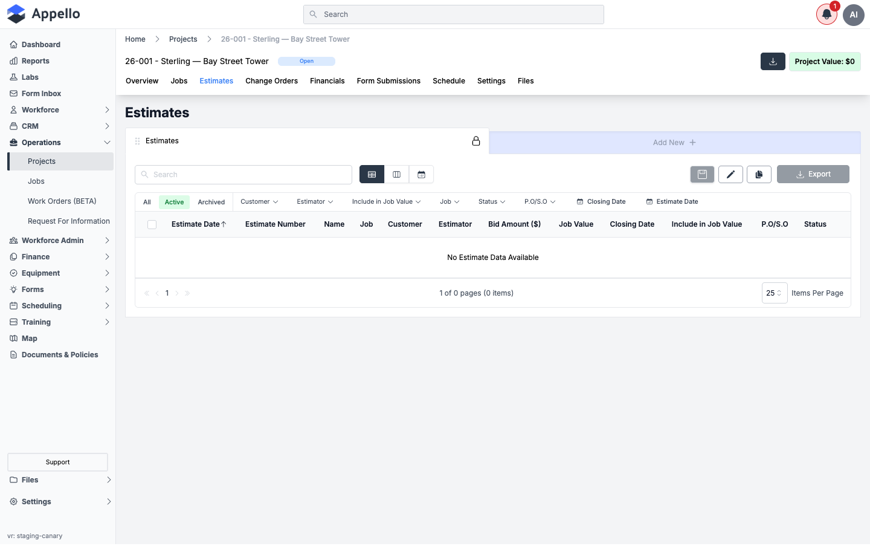Screen dimensions: 870x555
Task: Go to first page arrow
Action: coord(147,293)
